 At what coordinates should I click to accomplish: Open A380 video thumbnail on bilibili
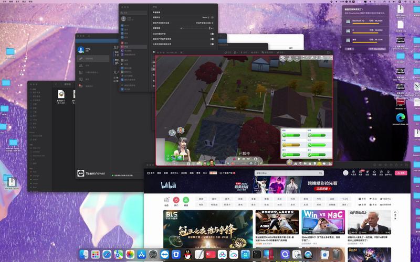pyautogui.click(x=277, y=222)
